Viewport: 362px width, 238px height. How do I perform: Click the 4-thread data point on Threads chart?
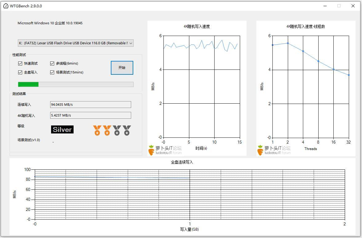pos(303,51)
